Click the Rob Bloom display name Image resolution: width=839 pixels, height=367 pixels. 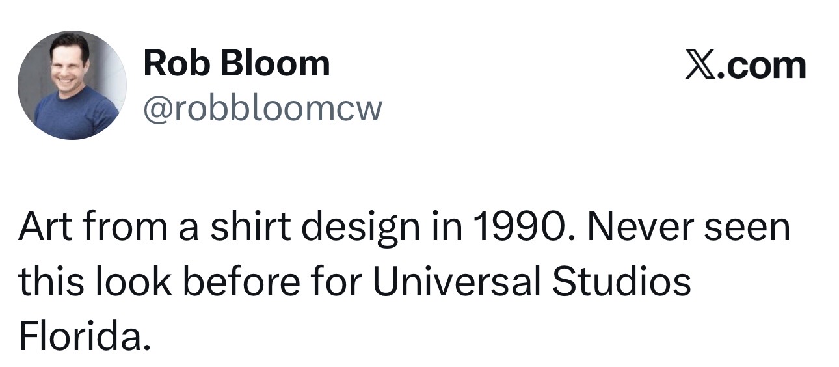pos(236,64)
